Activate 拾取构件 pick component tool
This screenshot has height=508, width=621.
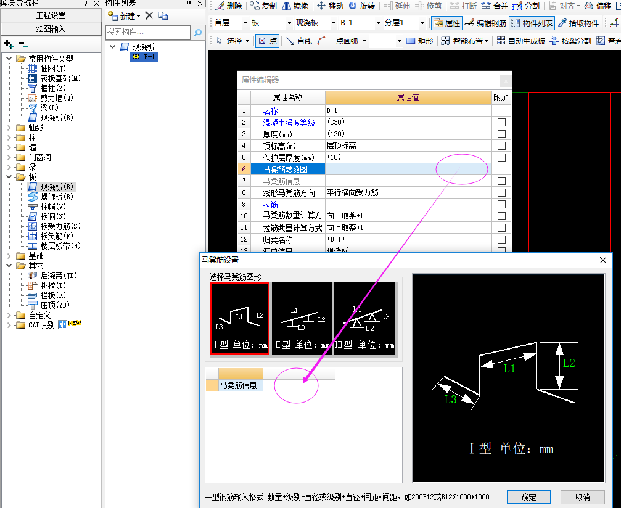point(578,23)
